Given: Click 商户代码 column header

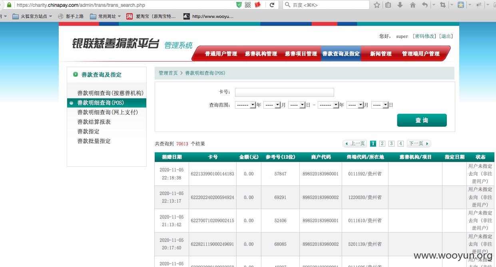Looking at the screenshot, I should [321, 157].
